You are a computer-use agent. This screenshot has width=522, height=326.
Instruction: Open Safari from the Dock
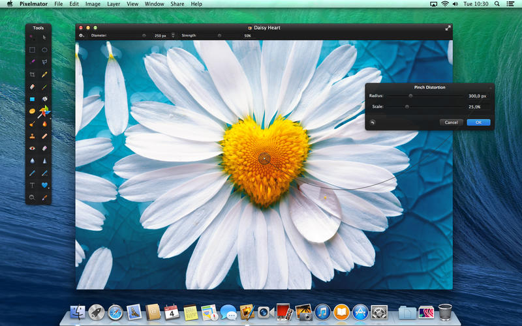(x=115, y=312)
